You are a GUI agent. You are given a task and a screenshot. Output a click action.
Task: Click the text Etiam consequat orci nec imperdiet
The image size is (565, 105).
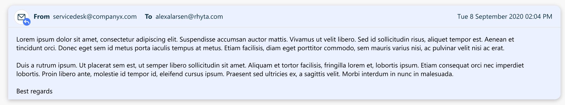[x=472, y=65]
